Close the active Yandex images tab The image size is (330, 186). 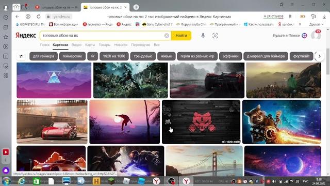tap(125, 7)
